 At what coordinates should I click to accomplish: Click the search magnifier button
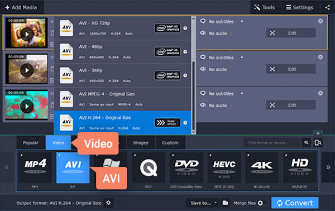pos(307,142)
